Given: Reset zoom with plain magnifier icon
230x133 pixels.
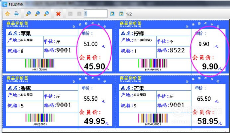Looking at the screenshot, I should [x=46, y=14].
